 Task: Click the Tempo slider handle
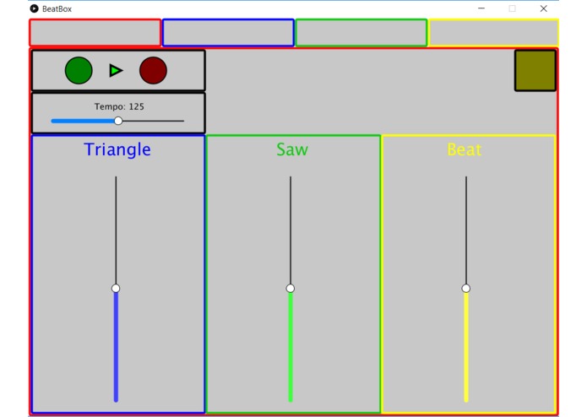(x=118, y=121)
